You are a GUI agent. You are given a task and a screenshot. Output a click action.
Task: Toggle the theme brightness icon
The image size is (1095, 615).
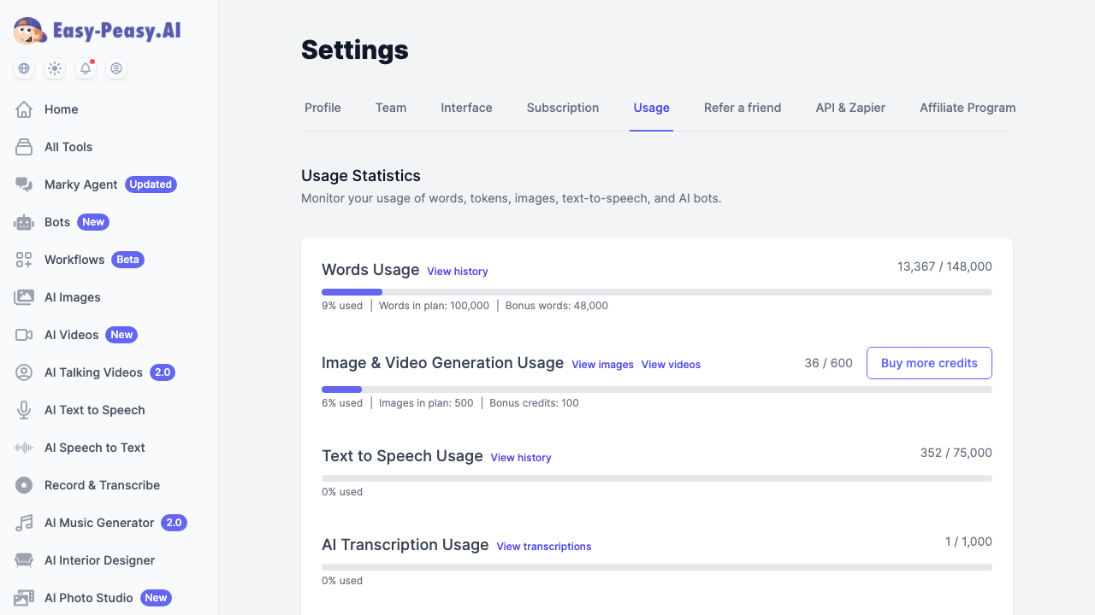pos(55,68)
